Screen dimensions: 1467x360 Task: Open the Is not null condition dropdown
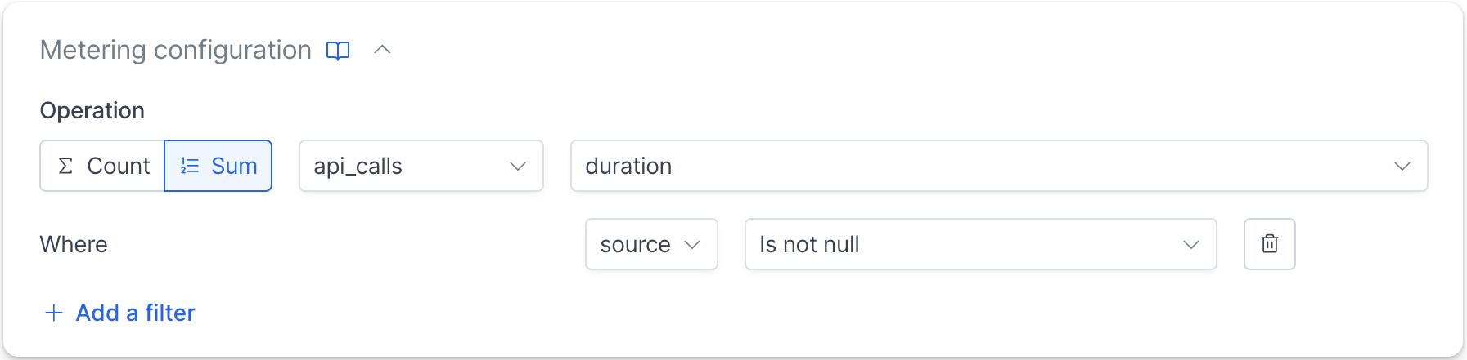(x=980, y=244)
